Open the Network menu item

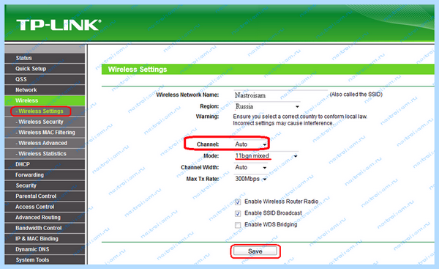pos(45,90)
